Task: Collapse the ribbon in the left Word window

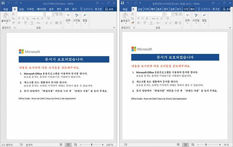Action: coord(114,27)
